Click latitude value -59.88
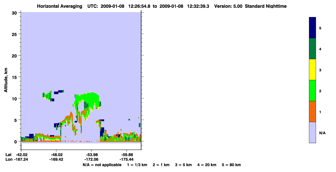This screenshot has width=336, height=172. [126, 155]
